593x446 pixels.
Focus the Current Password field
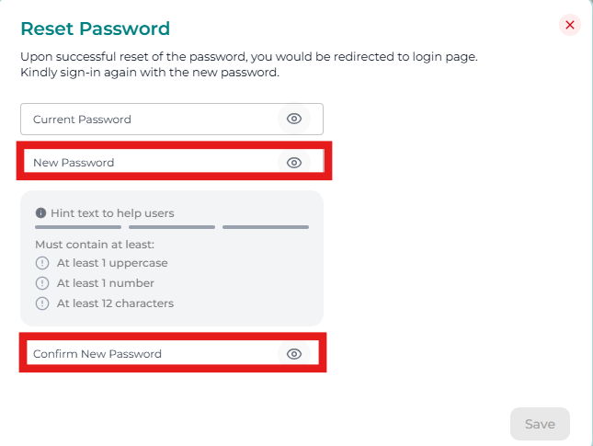(147, 120)
